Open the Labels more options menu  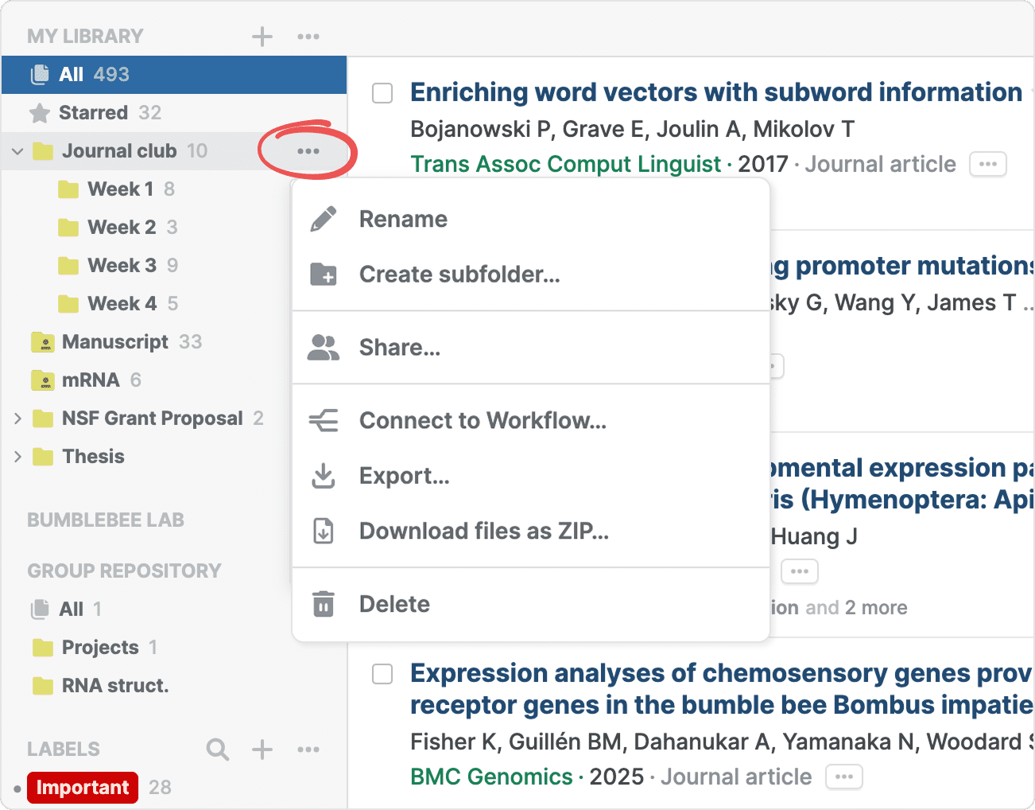(308, 749)
